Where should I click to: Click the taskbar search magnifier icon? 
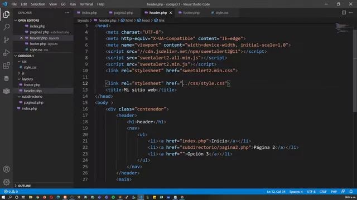(10, 197)
